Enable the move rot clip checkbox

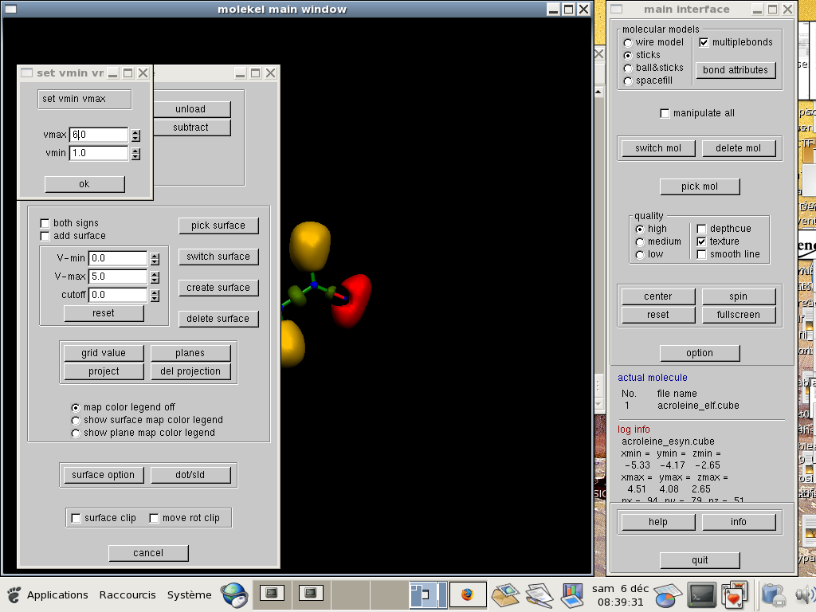154,518
